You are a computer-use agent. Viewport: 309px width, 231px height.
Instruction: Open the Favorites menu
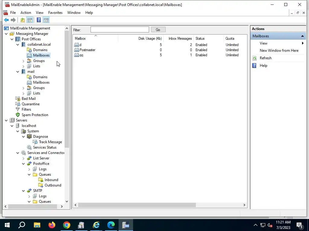tap(56, 13)
